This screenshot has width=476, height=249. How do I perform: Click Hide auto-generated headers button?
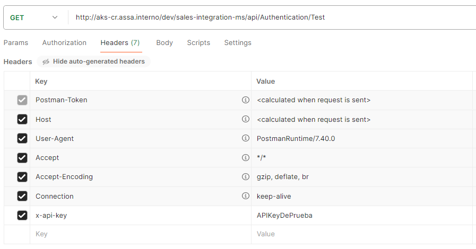93,61
